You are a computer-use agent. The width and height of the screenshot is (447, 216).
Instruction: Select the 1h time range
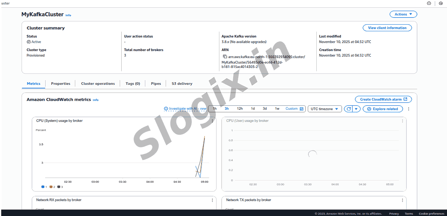point(215,109)
